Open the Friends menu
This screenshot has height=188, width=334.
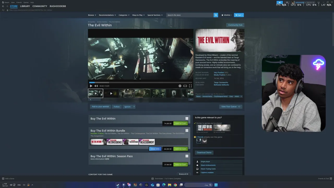coord(19,2)
